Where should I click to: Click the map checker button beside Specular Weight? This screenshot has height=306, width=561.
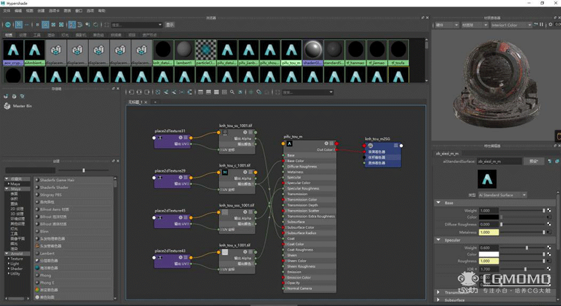pos(549,247)
